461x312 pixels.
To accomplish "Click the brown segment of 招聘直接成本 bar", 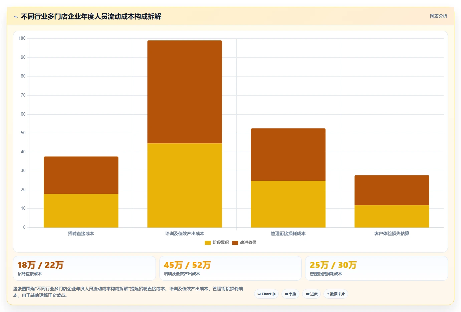I will tap(81, 175).
